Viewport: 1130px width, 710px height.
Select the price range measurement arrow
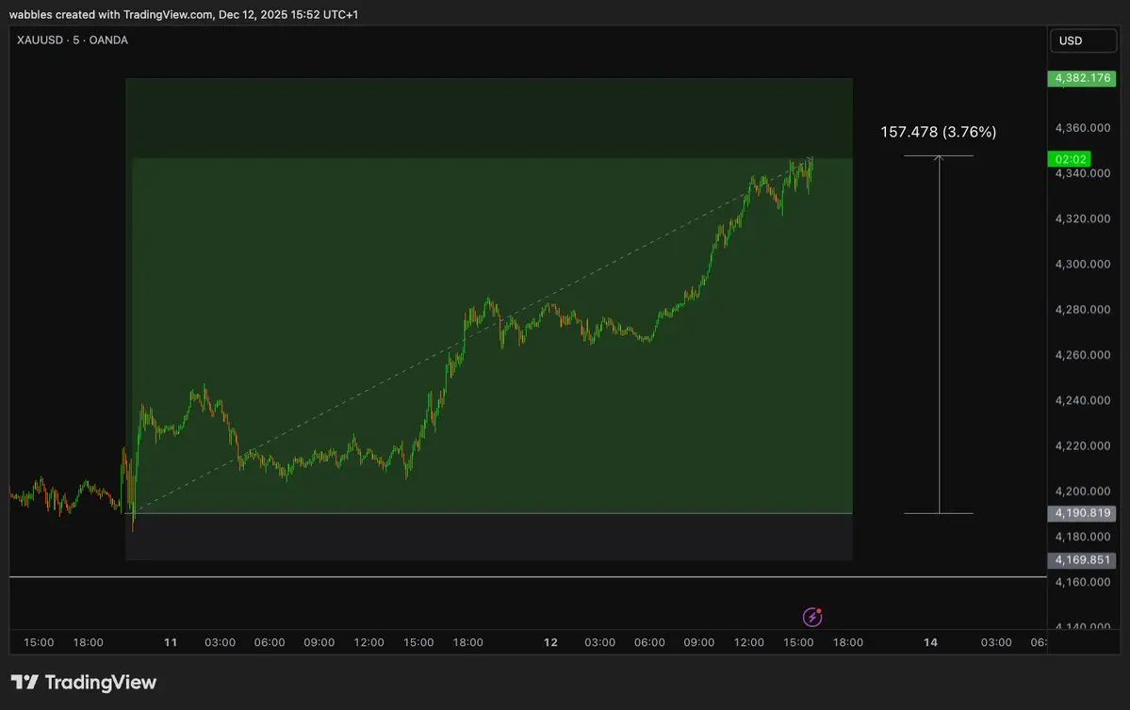(x=939, y=335)
